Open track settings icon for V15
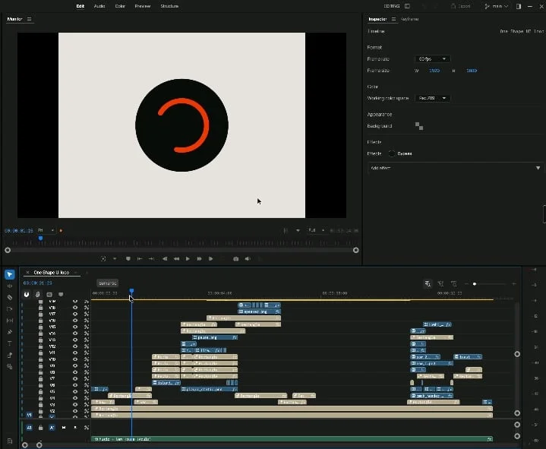 pyautogui.click(x=87, y=327)
